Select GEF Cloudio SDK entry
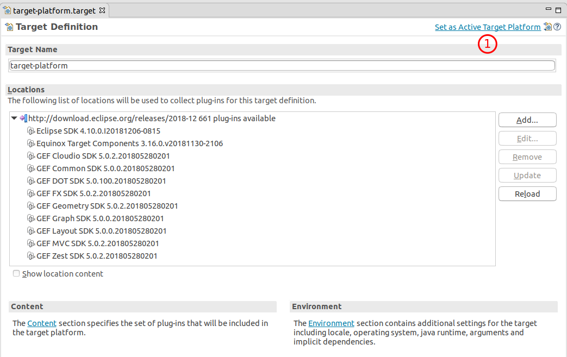 pyautogui.click(x=103, y=156)
